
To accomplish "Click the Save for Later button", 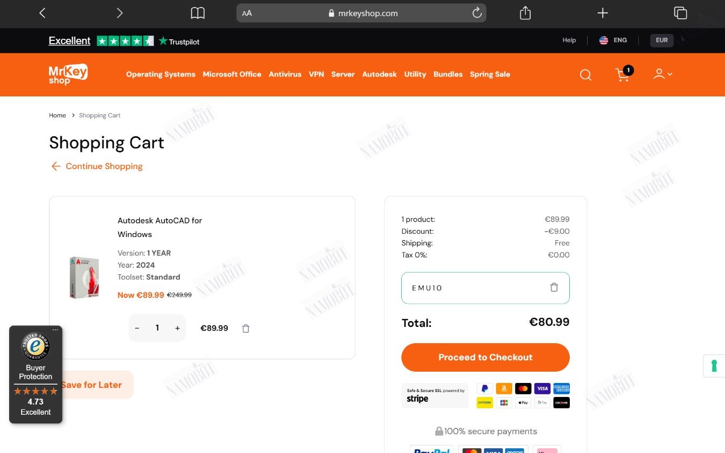I will coord(92,385).
